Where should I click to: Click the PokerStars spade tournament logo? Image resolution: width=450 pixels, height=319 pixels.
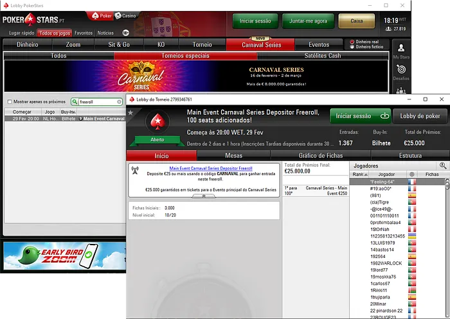(157, 122)
